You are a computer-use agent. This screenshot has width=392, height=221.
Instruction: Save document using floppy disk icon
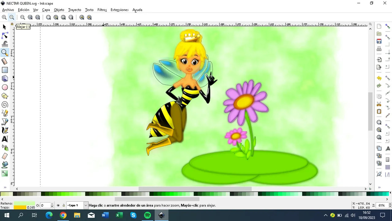379,41
